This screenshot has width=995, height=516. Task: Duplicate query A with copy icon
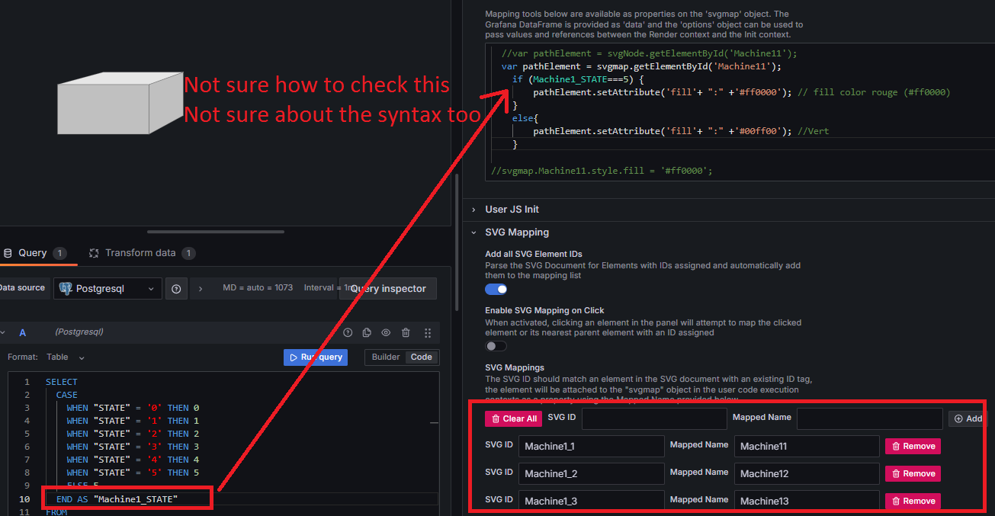click(x=367, y=332)
